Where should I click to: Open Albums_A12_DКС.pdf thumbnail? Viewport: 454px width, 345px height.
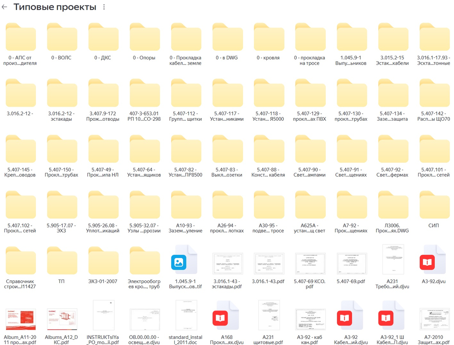[62, 319]
